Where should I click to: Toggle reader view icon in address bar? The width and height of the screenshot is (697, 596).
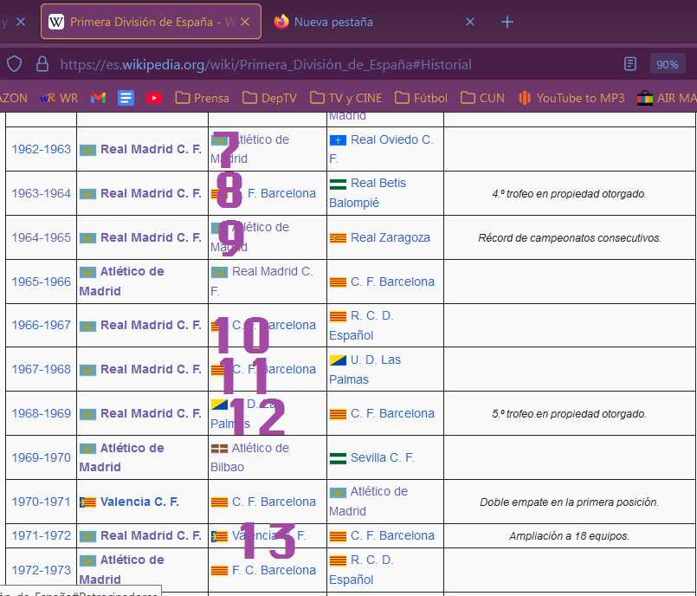click(629, 64)
